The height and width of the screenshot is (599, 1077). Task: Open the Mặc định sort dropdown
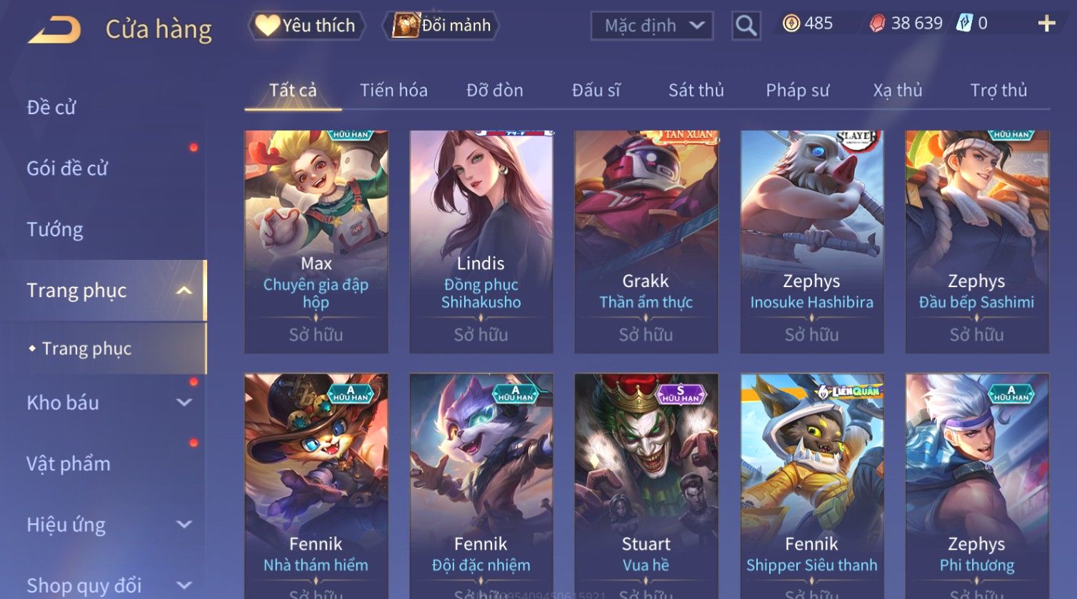(x=652, y=26)
